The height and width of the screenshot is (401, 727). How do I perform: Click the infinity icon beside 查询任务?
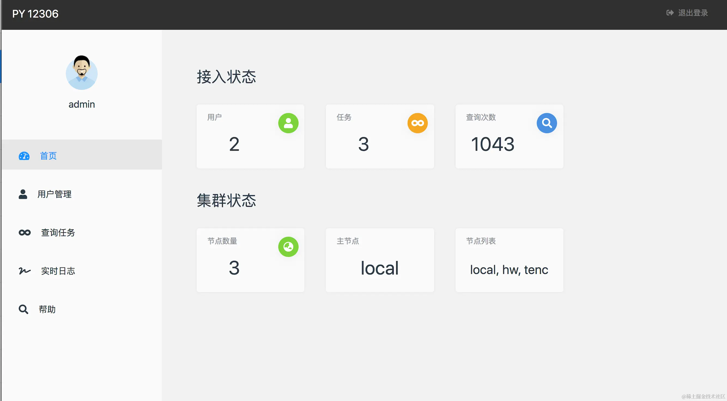[25, 233]
